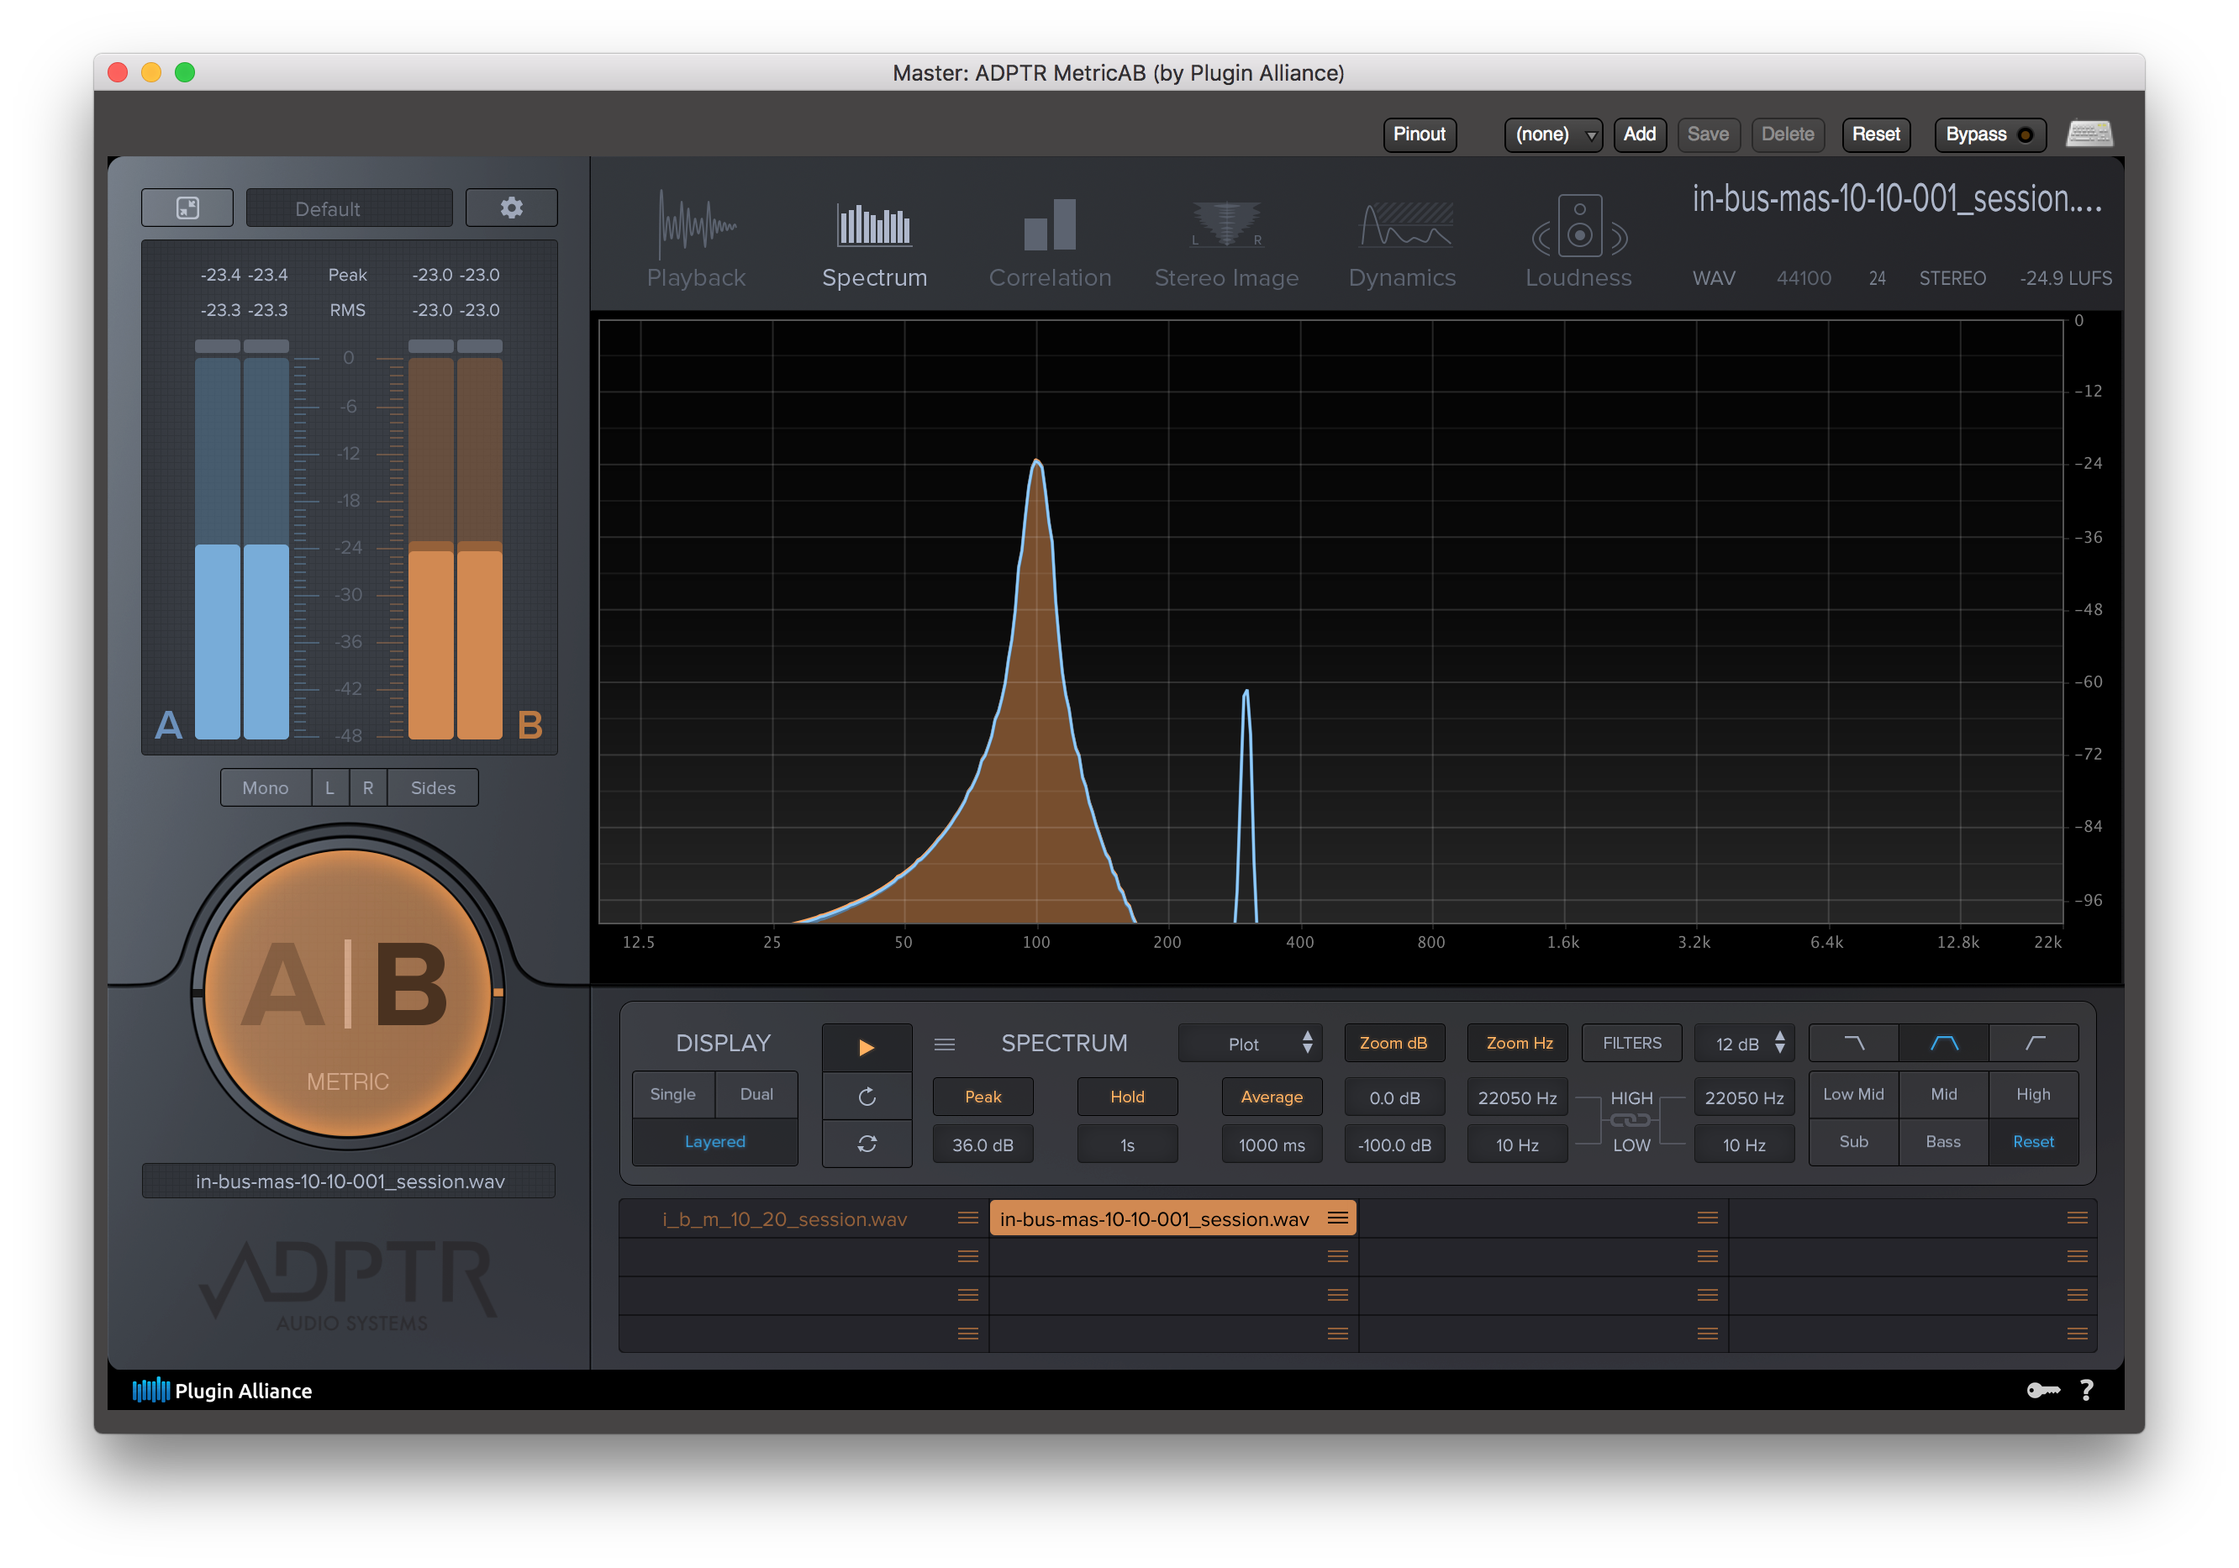The image size is (2239, 1568).
Task: Click the Delete preset button
Action: [x=1787, y=134]
